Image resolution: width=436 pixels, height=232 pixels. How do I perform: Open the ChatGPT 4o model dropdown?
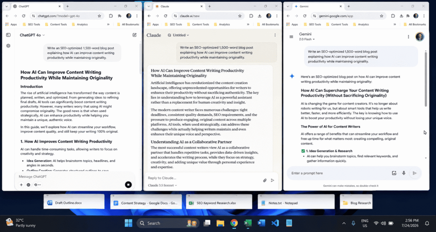(32, 35)
